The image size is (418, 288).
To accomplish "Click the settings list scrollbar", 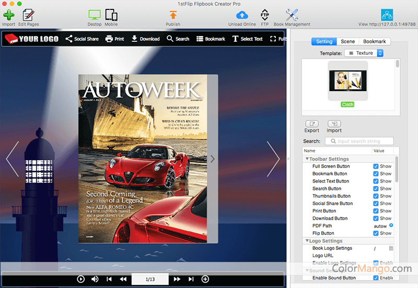I will click(397, 169).
